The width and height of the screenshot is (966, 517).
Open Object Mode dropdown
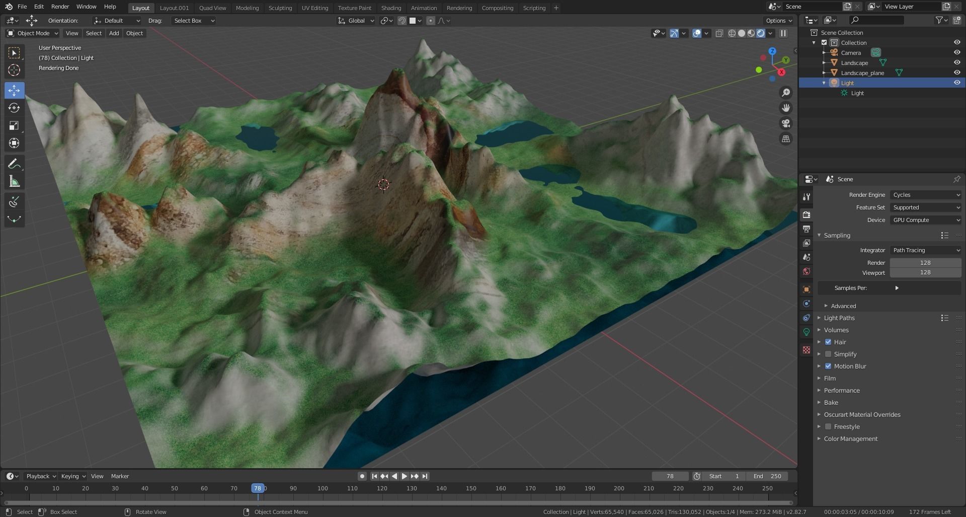33,33
